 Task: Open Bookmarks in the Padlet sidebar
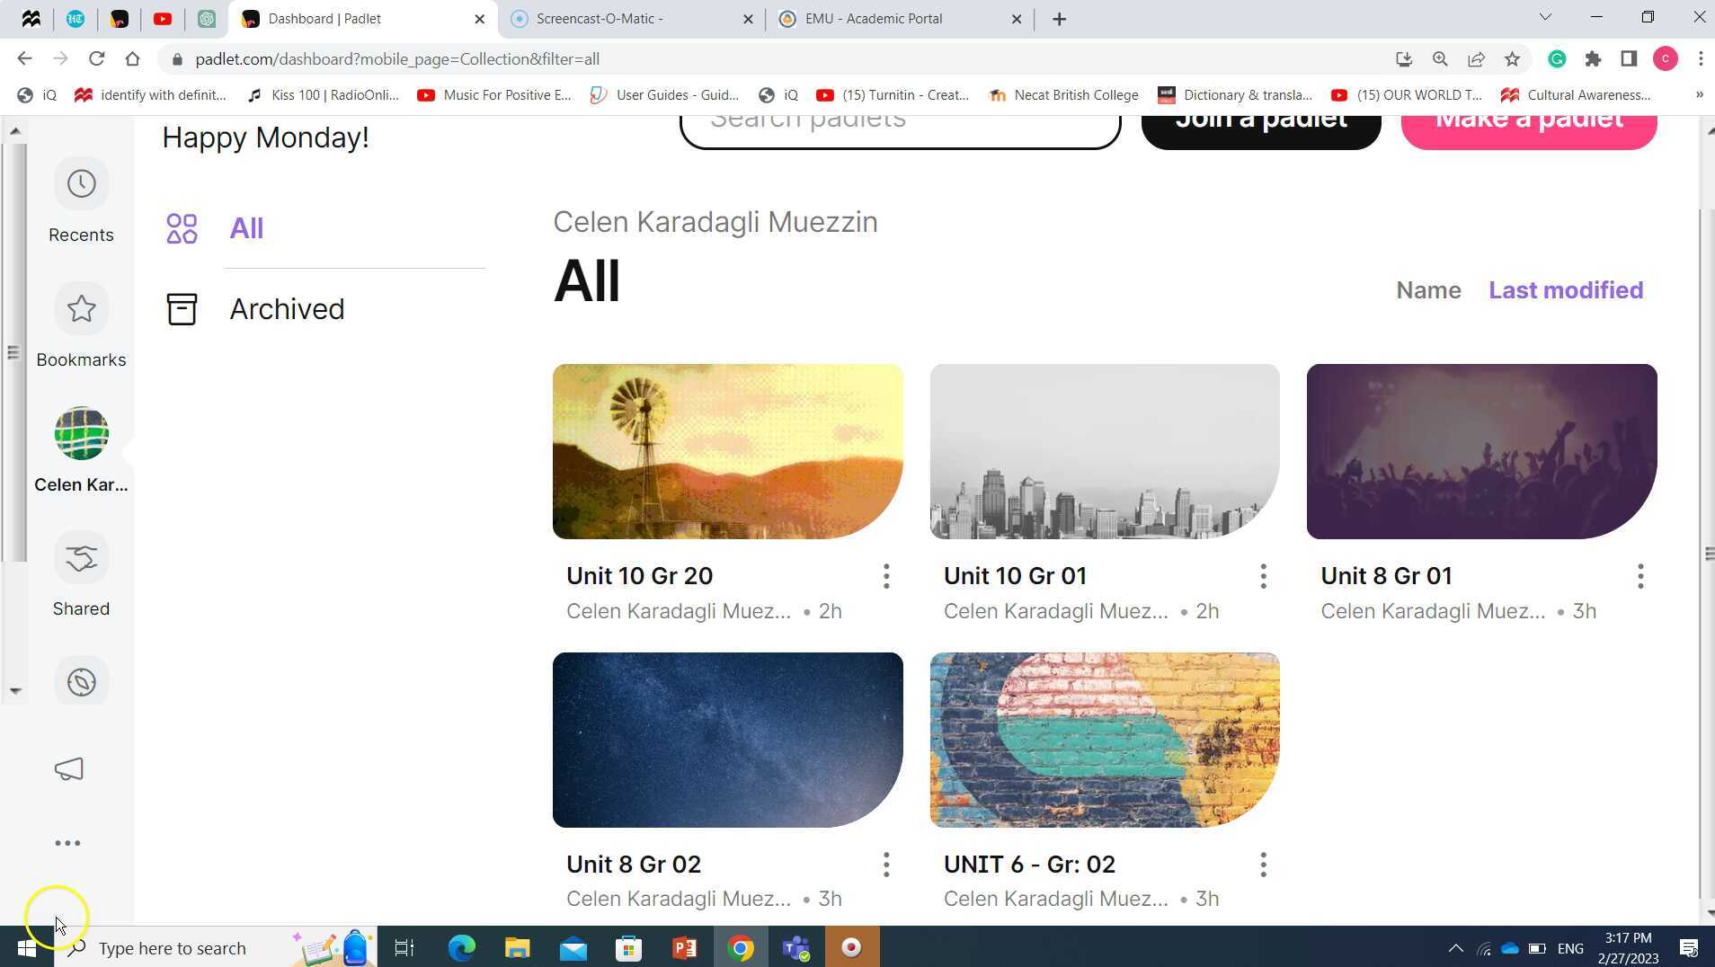[x=81, y=325]
